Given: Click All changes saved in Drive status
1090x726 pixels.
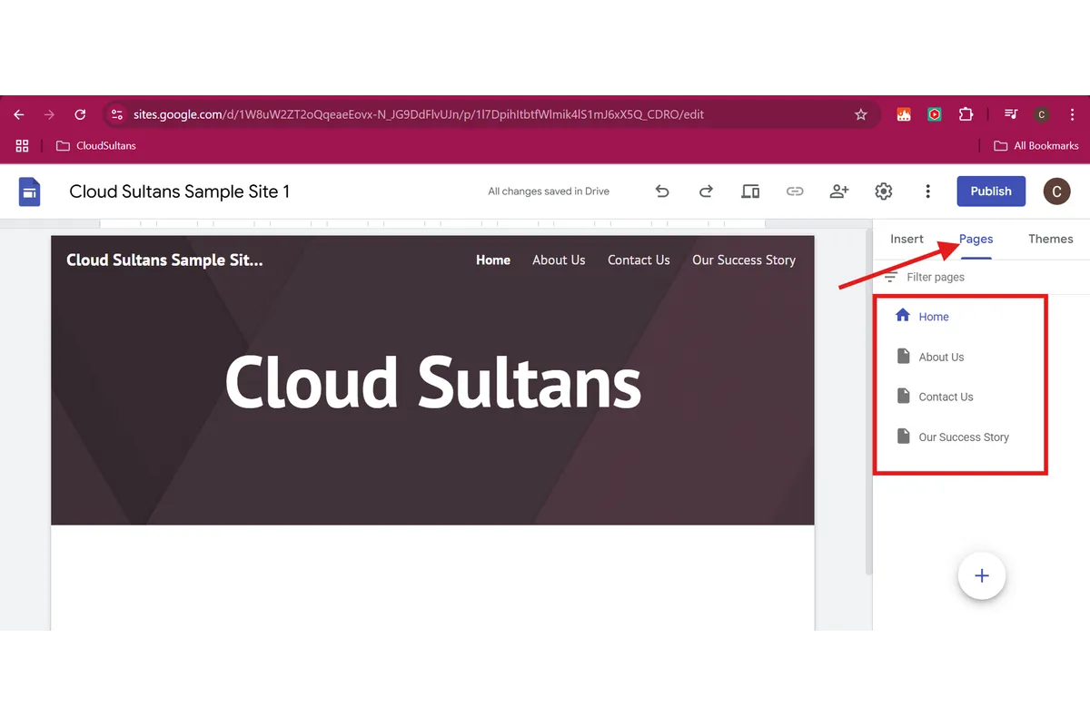Looking at the screenshot, I should (x=549, y=191).
